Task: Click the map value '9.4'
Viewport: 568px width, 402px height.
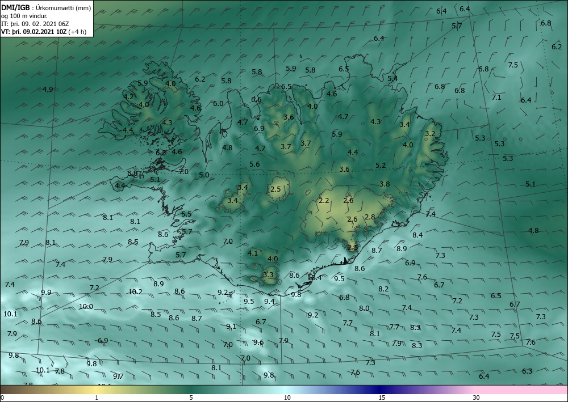Action: 269,301
